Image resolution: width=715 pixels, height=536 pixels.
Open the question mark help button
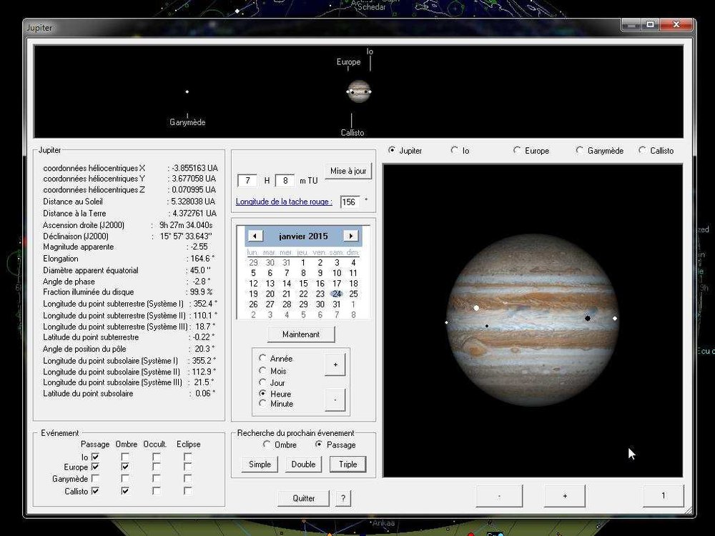coord(343,498)
